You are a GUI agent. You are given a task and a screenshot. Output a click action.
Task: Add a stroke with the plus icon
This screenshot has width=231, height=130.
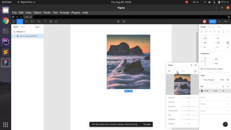228,97
